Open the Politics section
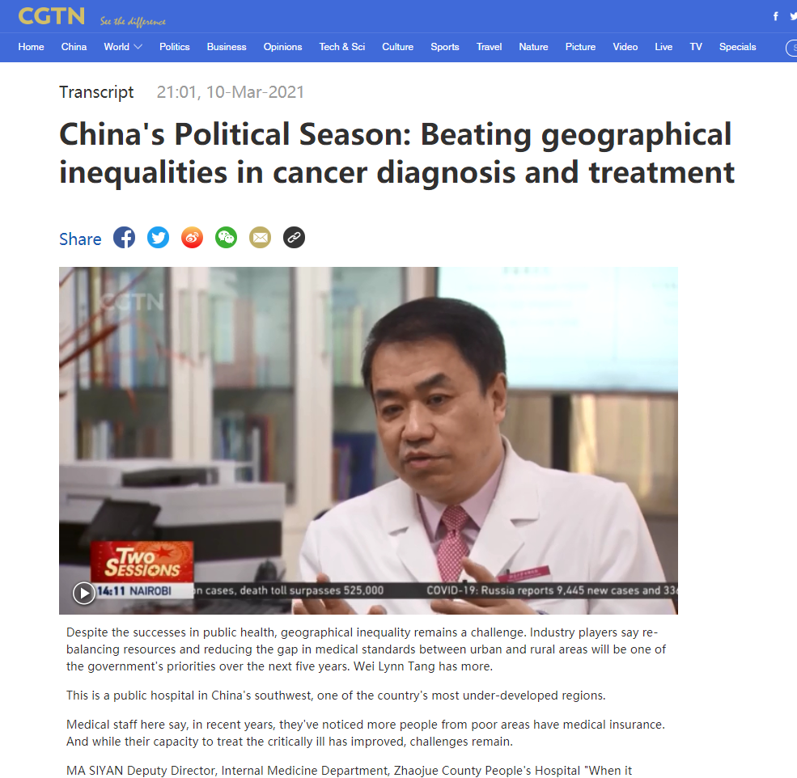Screen dimensions: 797x778 [x=174, y=47]
